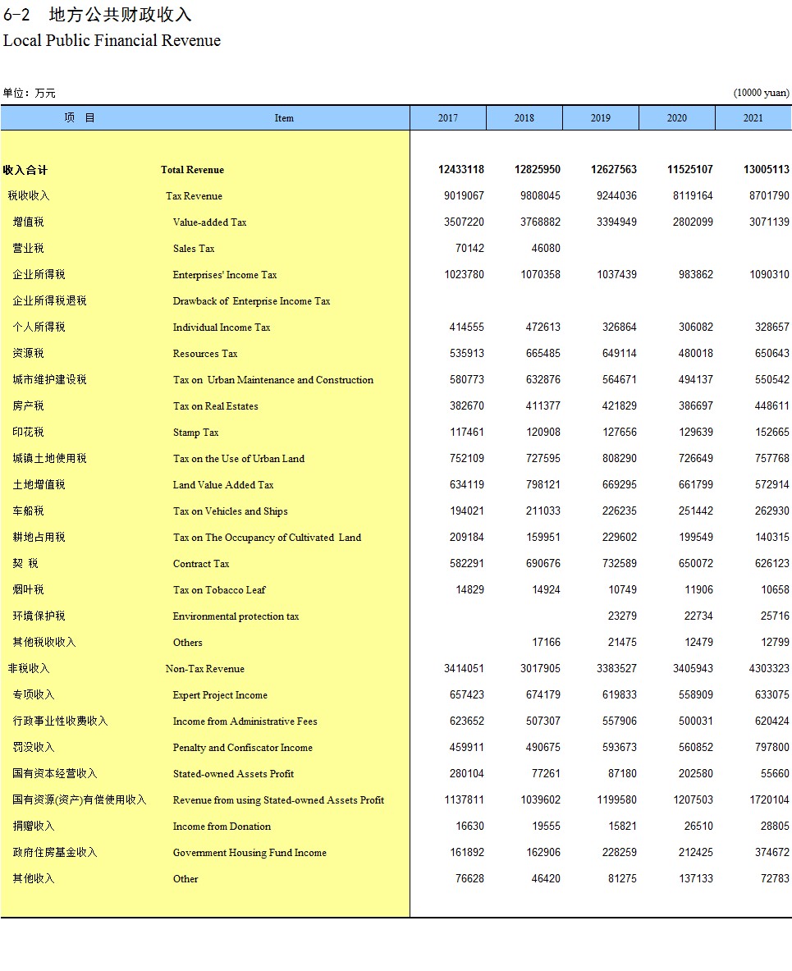This screenshot has width=792, height=971.
Task: Click 'Environmental protection tax' label
Action: point(236,616)
